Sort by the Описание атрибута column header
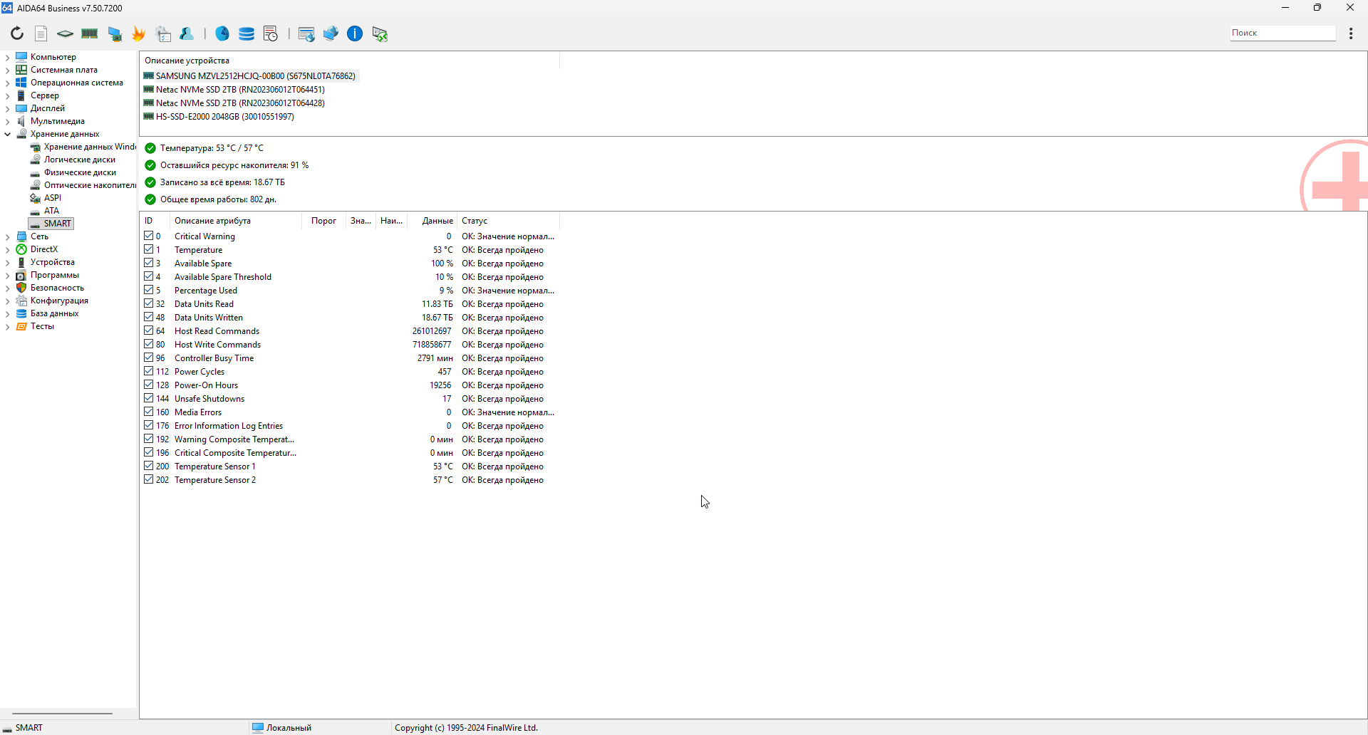The image size is (1368, 735). pos(236,221)
